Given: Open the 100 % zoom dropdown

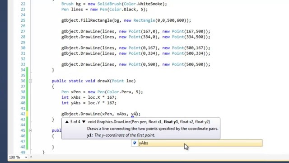Looking at the screenshot, I should coord(26,157).
